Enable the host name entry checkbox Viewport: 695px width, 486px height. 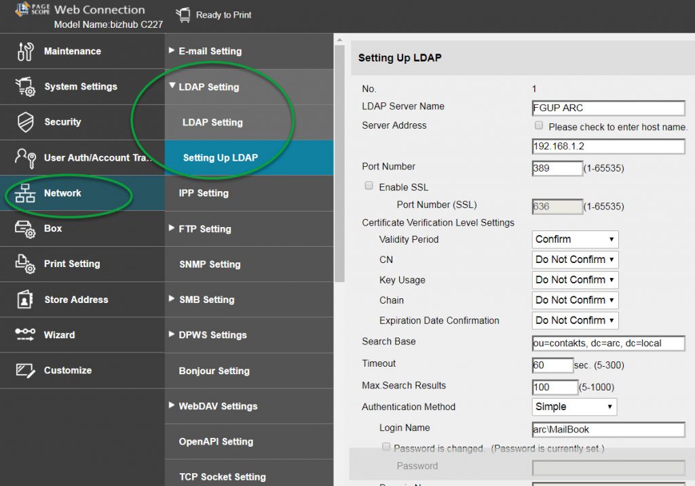click(539, 126)
